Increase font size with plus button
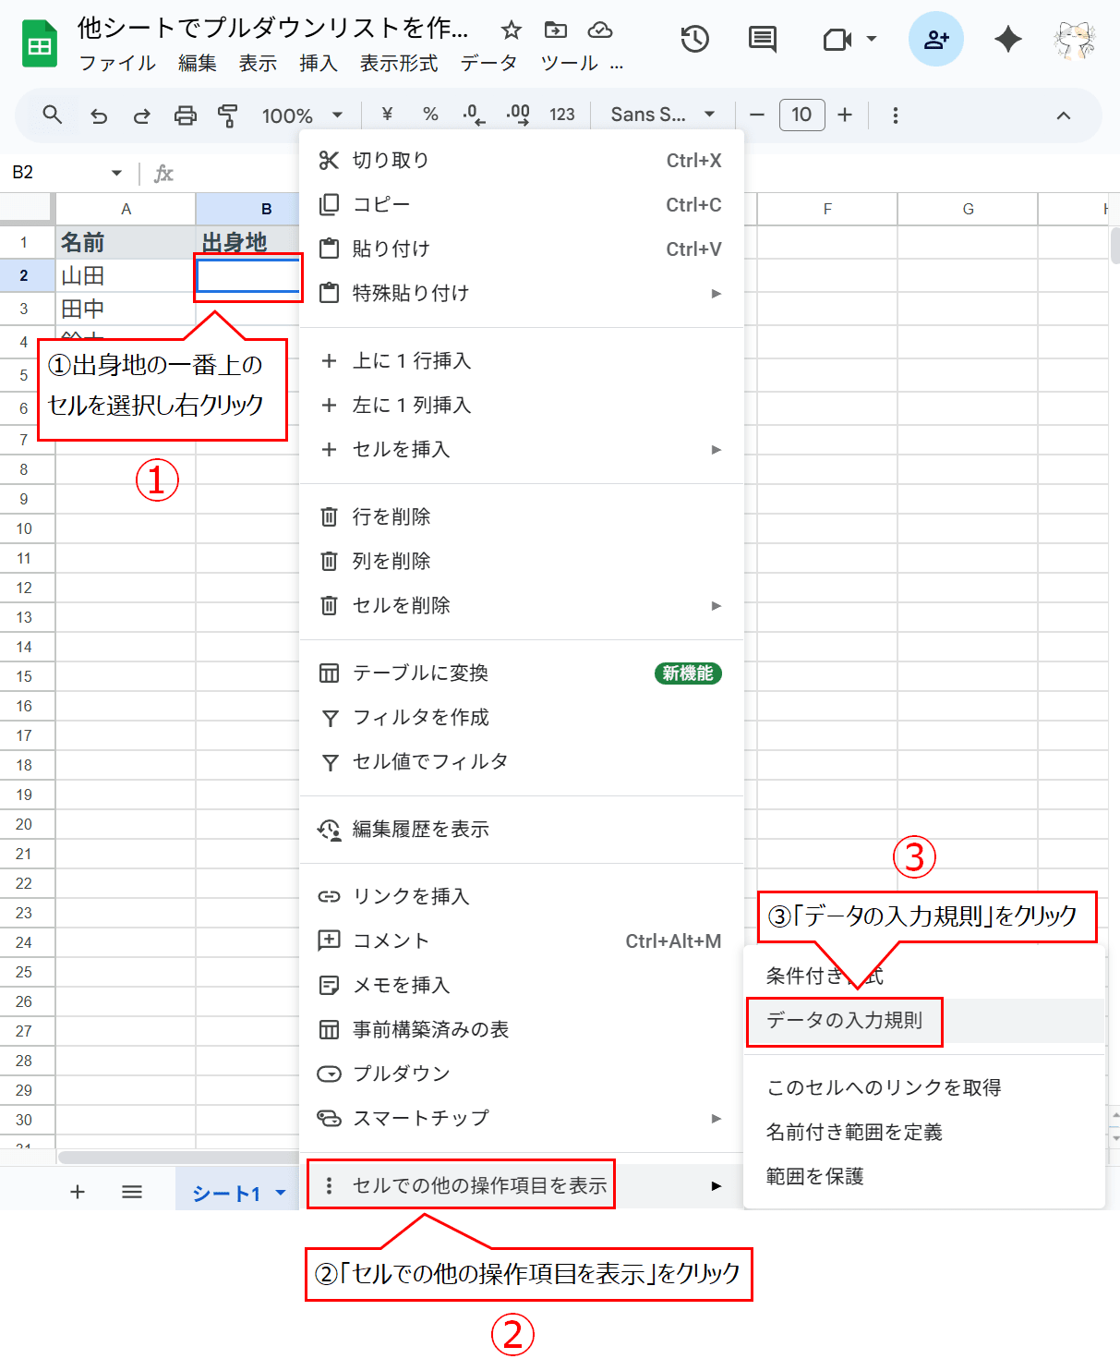 (x=844, y=115)
